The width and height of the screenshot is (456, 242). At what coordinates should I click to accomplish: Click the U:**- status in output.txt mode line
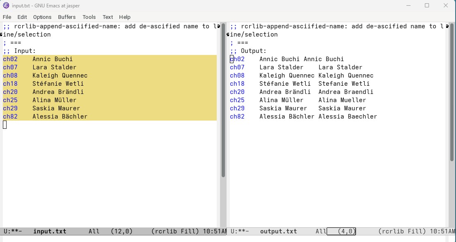tap(240, 231)
